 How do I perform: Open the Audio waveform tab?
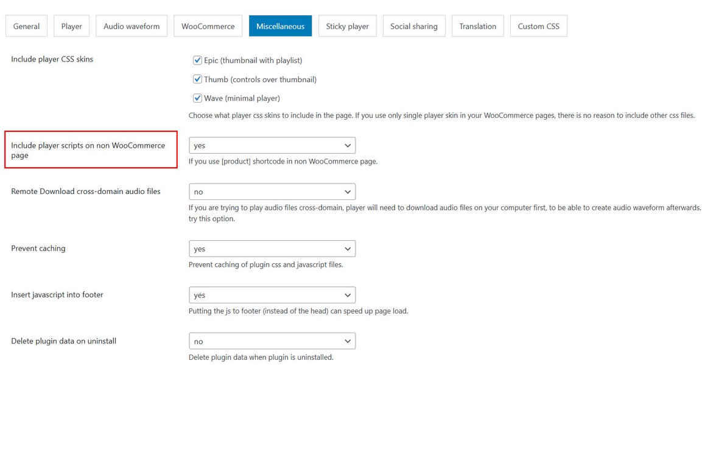[x=132, y=26]
